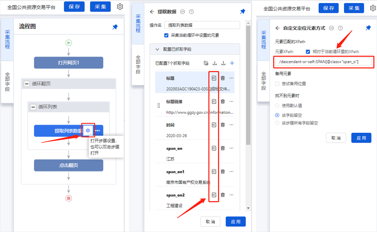Image resolution: width=377 pixels, height=232 pixels.
Task: Add a new extraction field
Action: click(232, 63)
